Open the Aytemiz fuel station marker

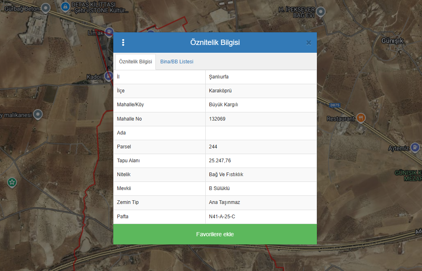click(x=415, y=147)
